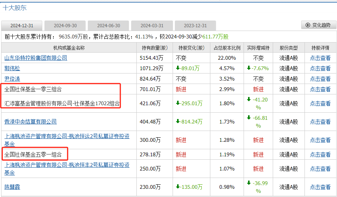Click the 持有数量(股) column header

coord(155,48)
